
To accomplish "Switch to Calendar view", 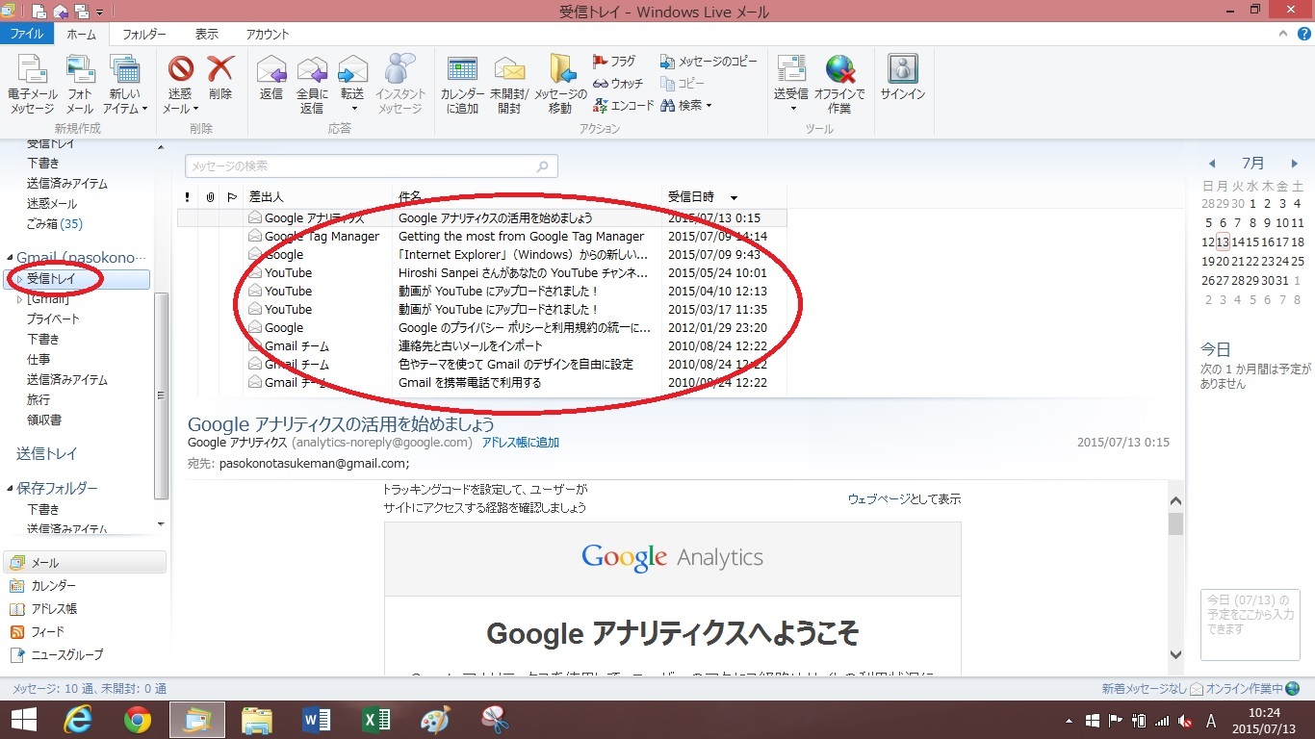I will pos(85,586).
